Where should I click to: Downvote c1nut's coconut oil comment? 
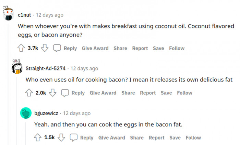(x=45, y=48)
